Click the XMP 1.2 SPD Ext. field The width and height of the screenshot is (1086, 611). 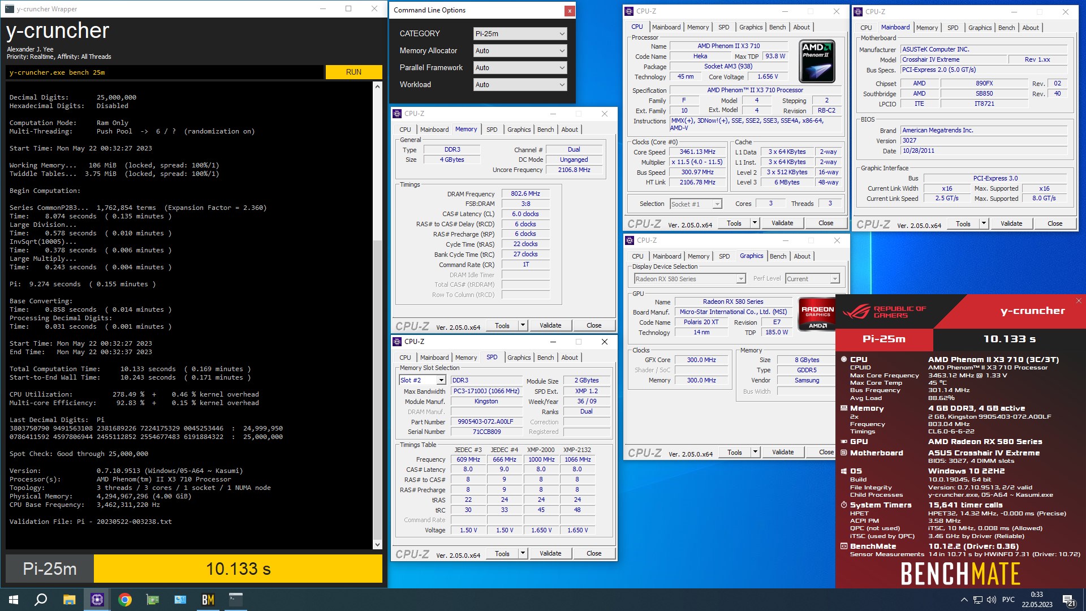click(586, 391)
